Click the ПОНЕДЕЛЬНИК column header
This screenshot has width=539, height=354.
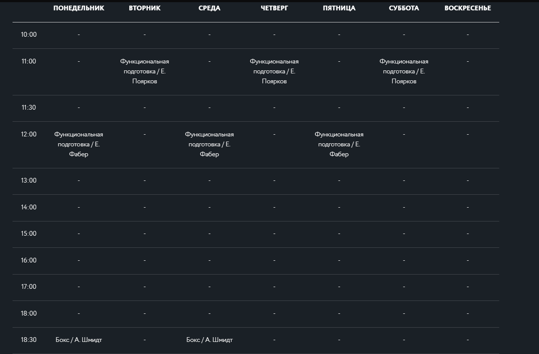tap(79, 8)
